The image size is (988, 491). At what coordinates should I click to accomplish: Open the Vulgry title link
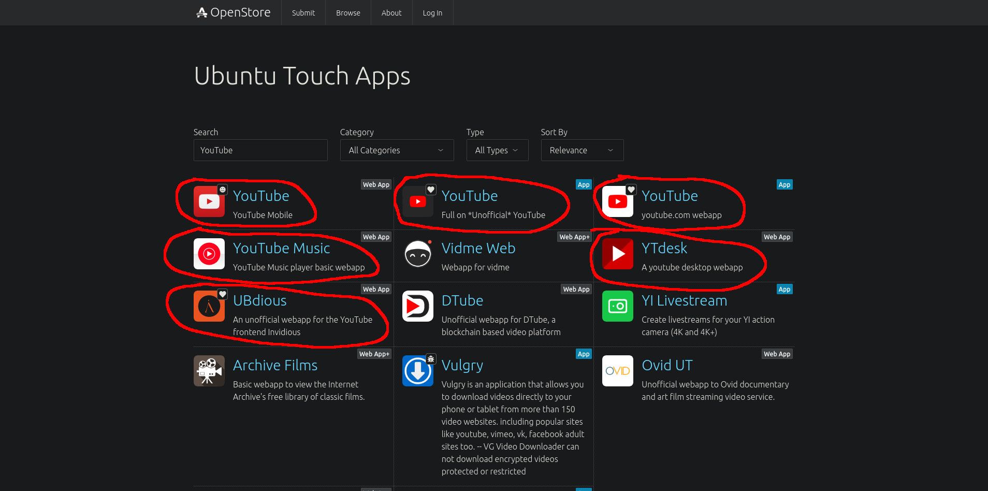462,365
